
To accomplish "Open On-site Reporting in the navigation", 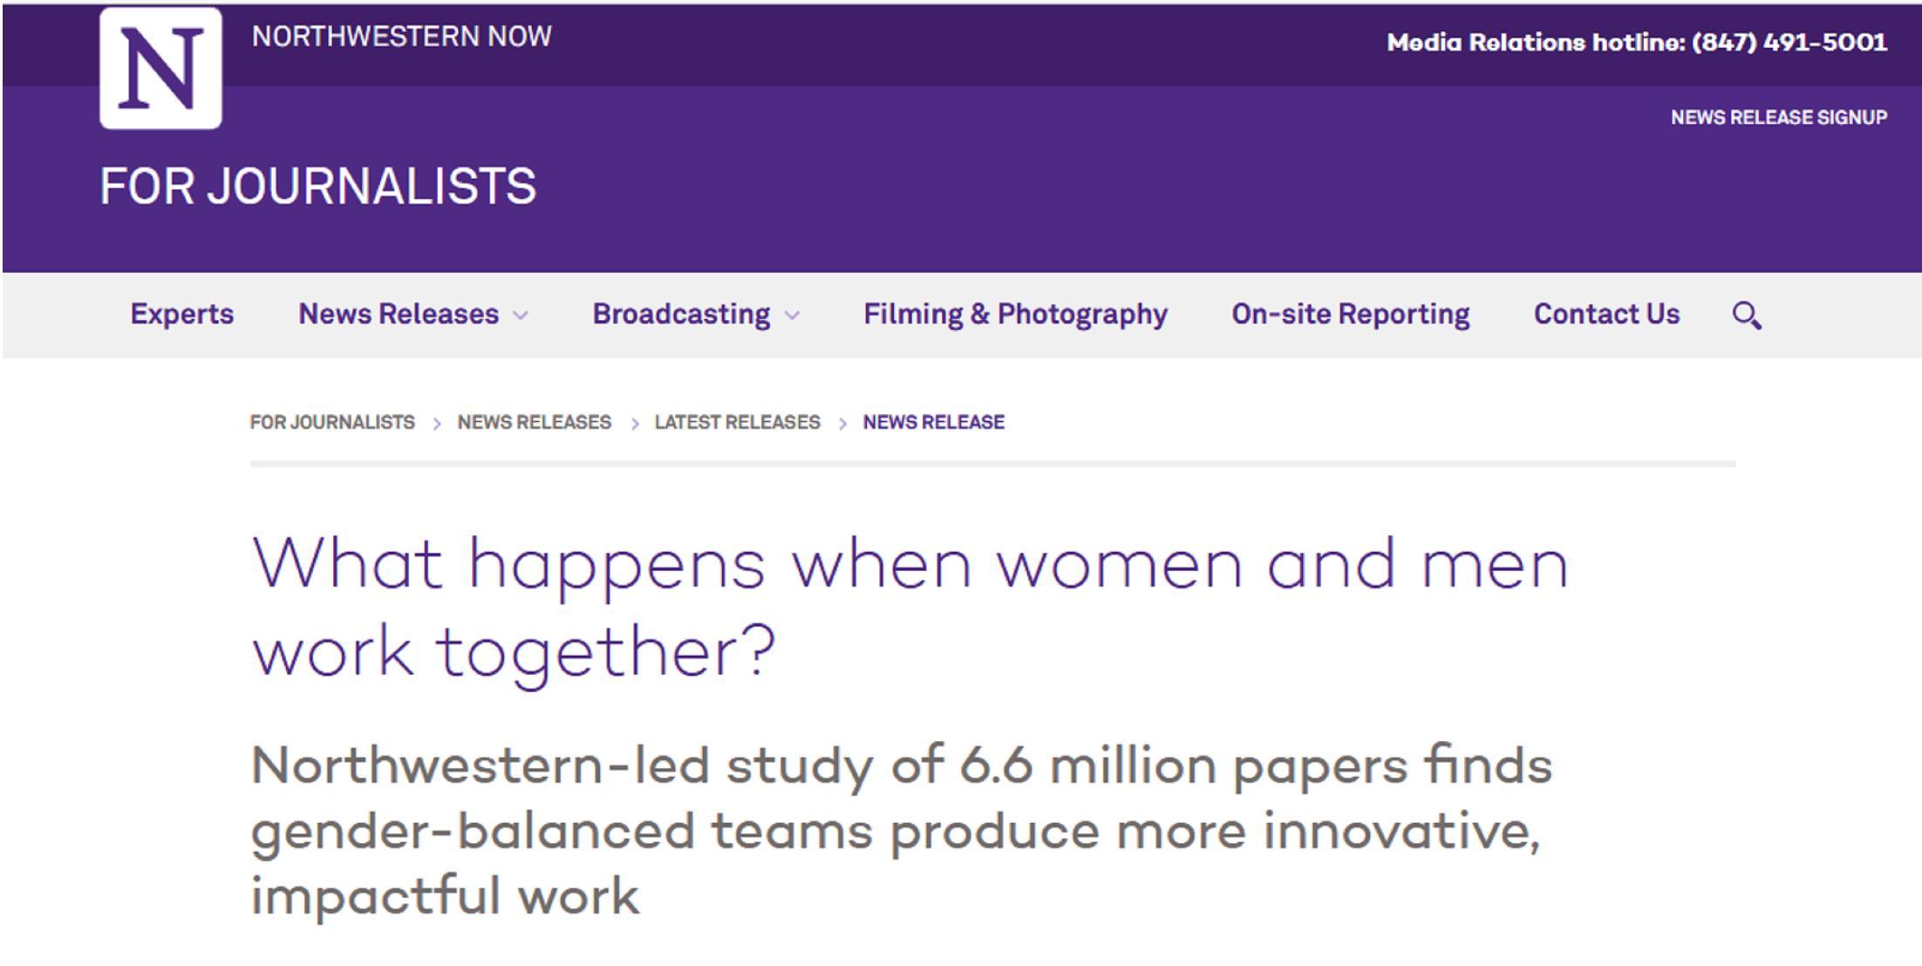I will [x=1350, y=314].
